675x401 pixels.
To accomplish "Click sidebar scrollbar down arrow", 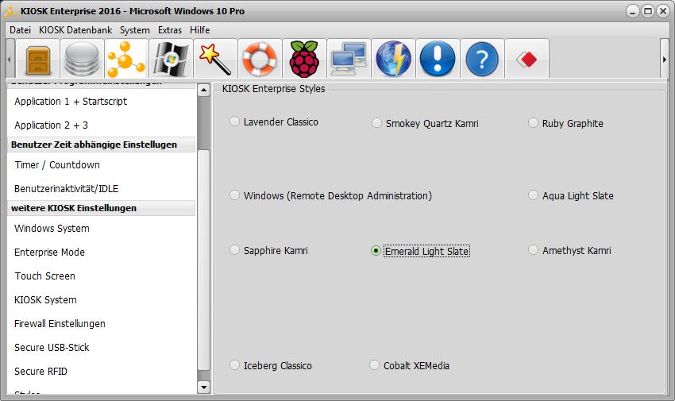I will pyautogui.click(x=203, y=388).
